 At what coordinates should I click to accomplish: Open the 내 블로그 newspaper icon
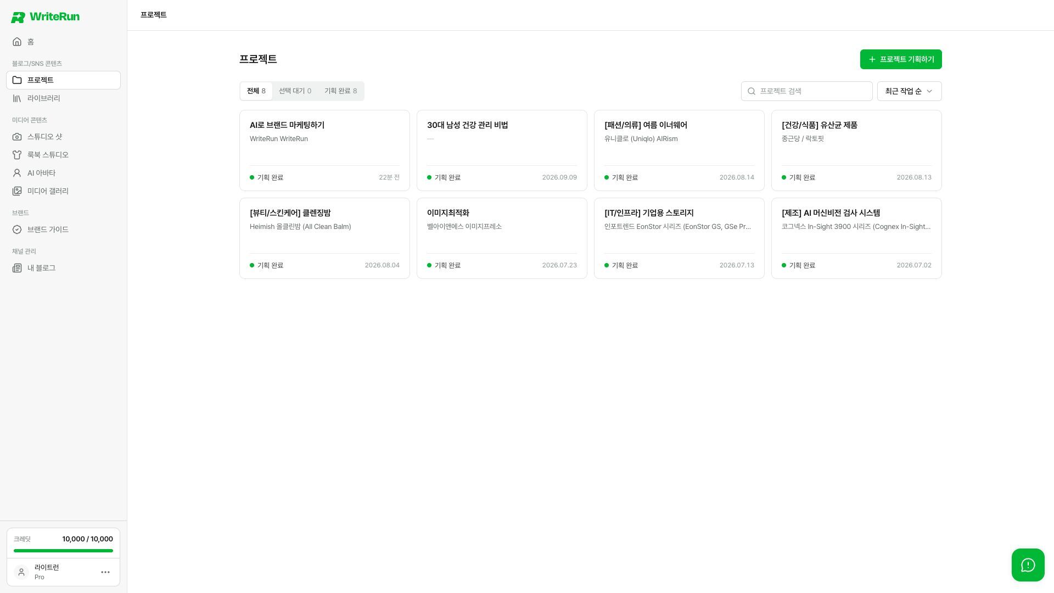[x=17, y=268]
